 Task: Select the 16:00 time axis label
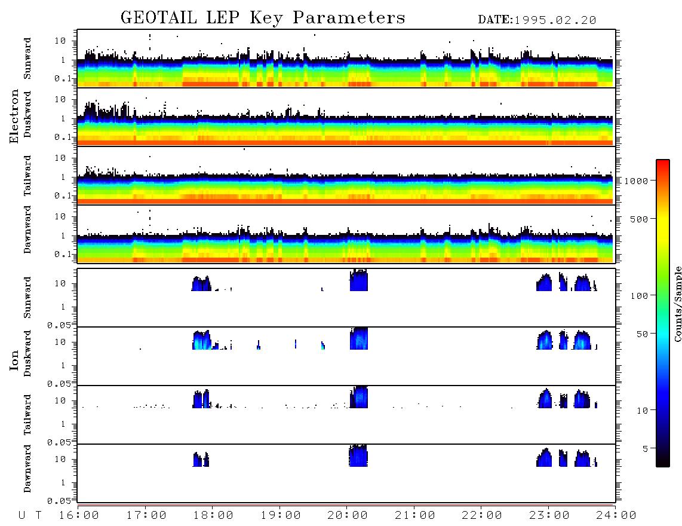(x=79, y=515)
